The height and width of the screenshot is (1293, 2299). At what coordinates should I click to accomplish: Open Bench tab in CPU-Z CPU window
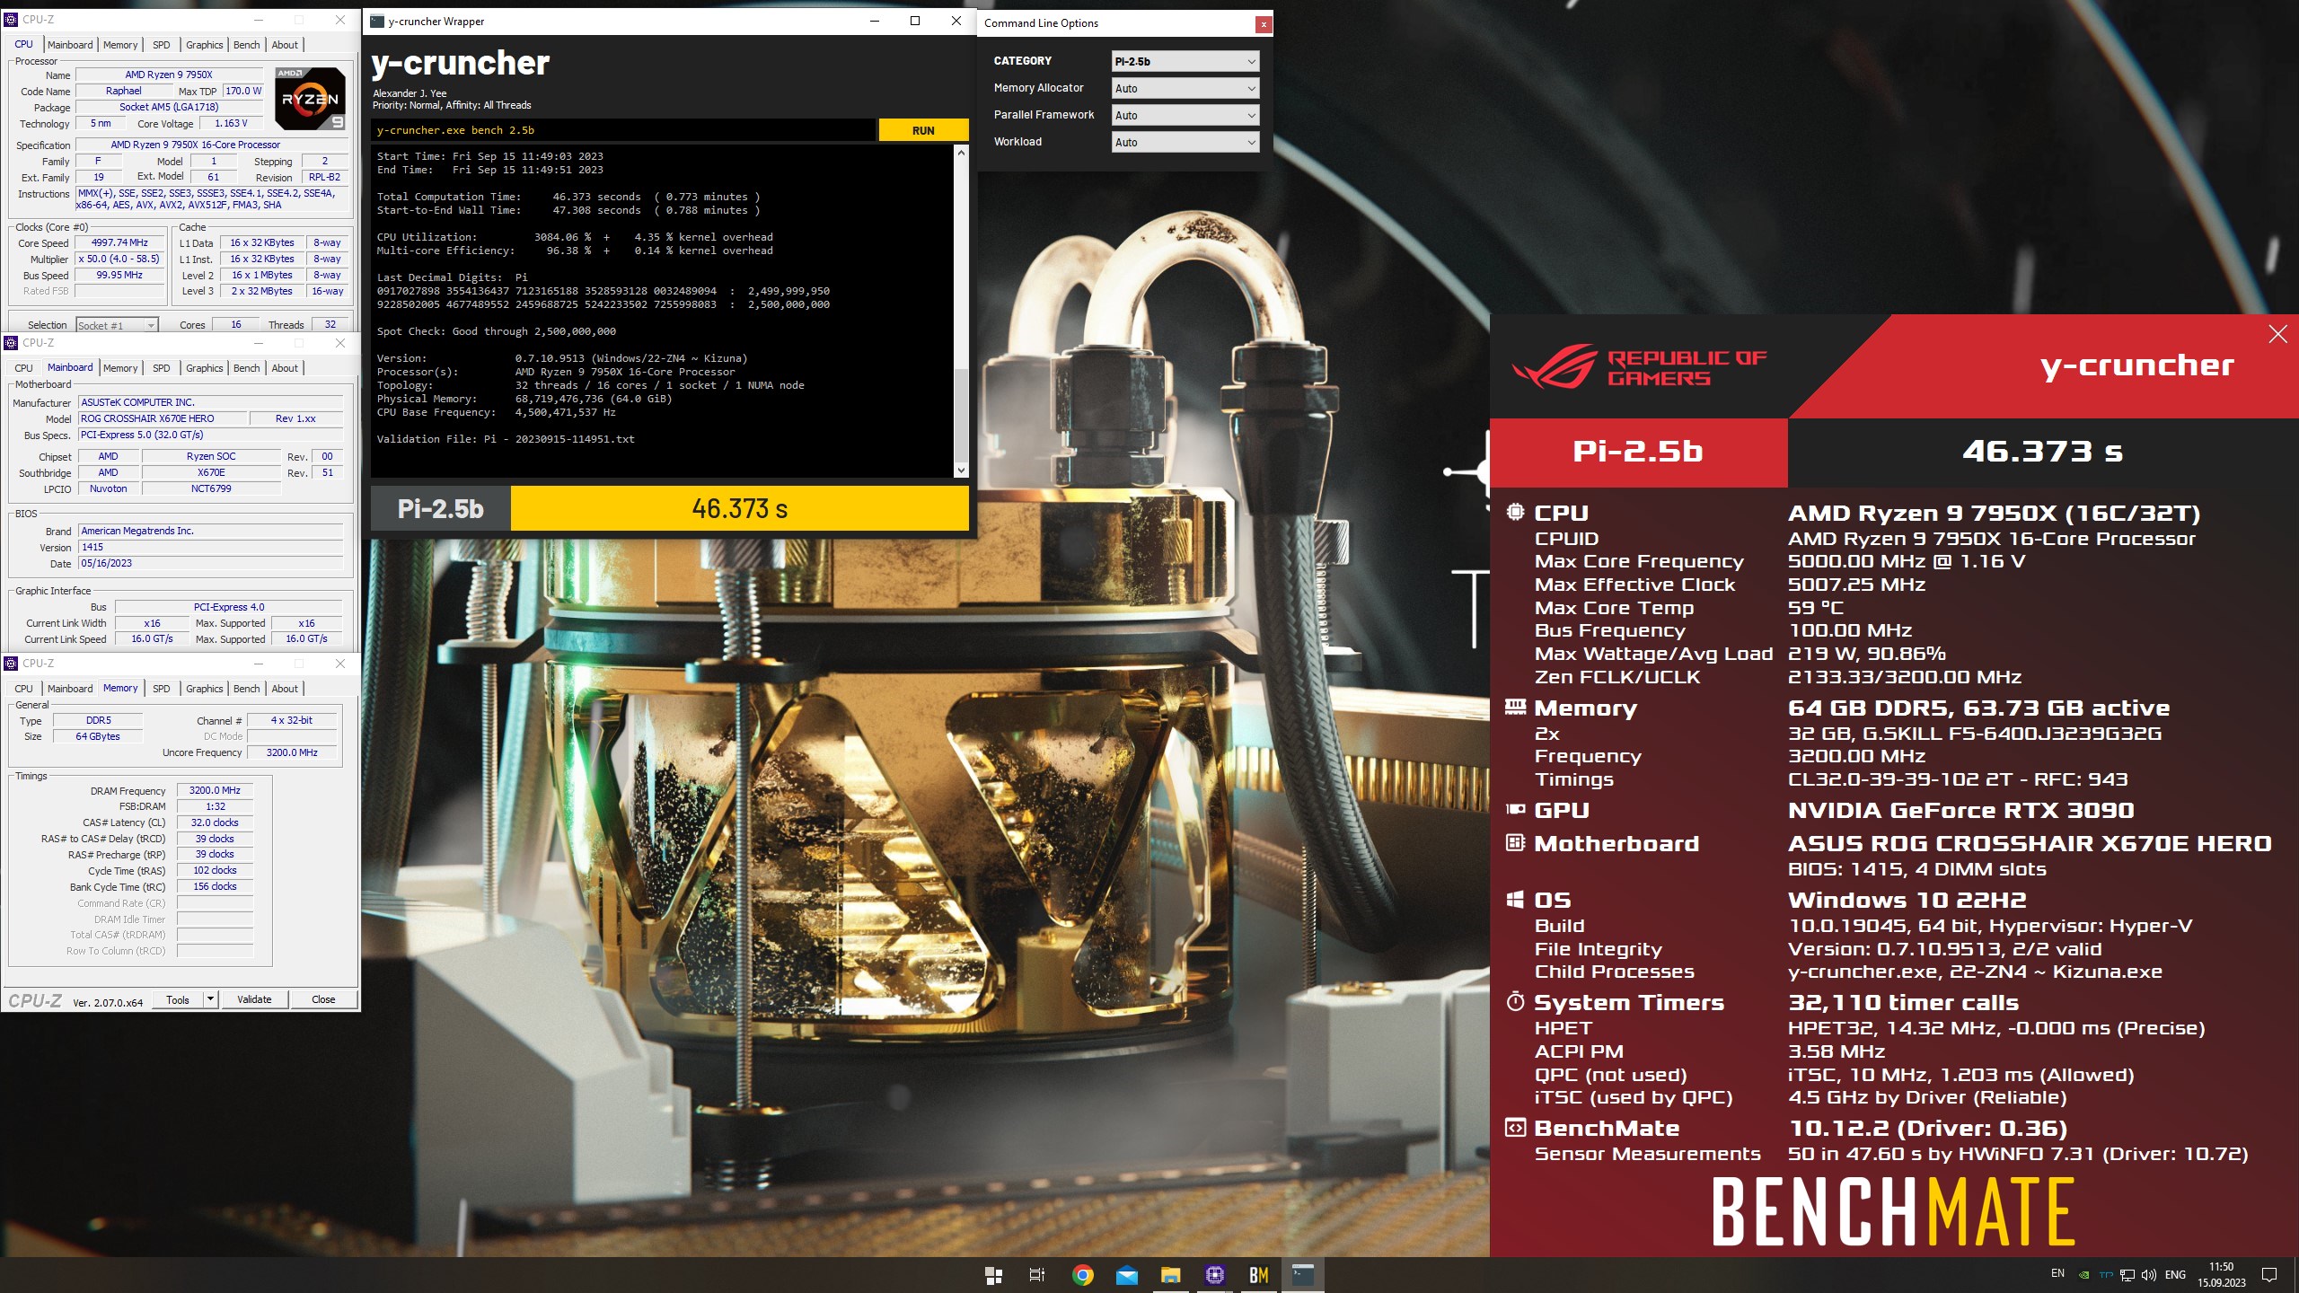click(246, 45)
